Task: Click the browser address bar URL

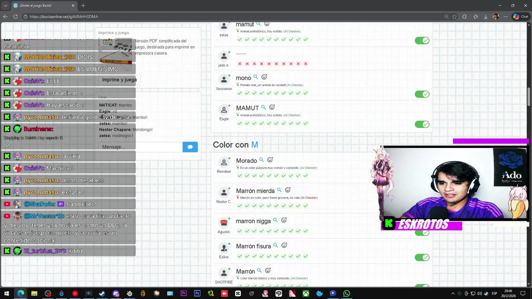Action: 64,17
